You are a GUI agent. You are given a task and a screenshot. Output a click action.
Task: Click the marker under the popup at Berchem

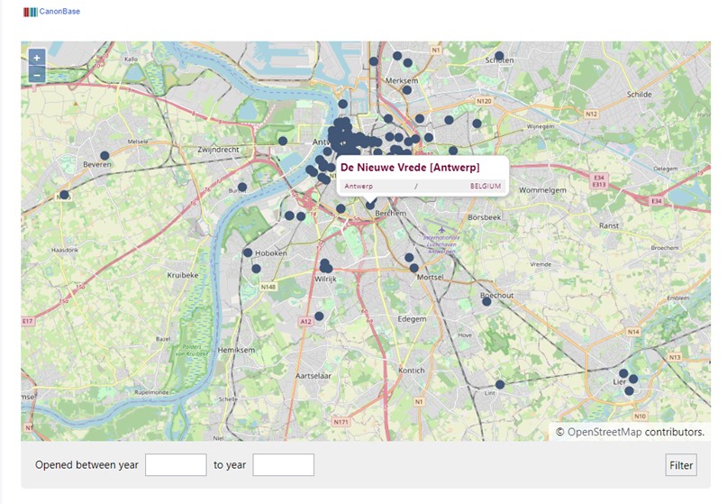click(370, 205)
